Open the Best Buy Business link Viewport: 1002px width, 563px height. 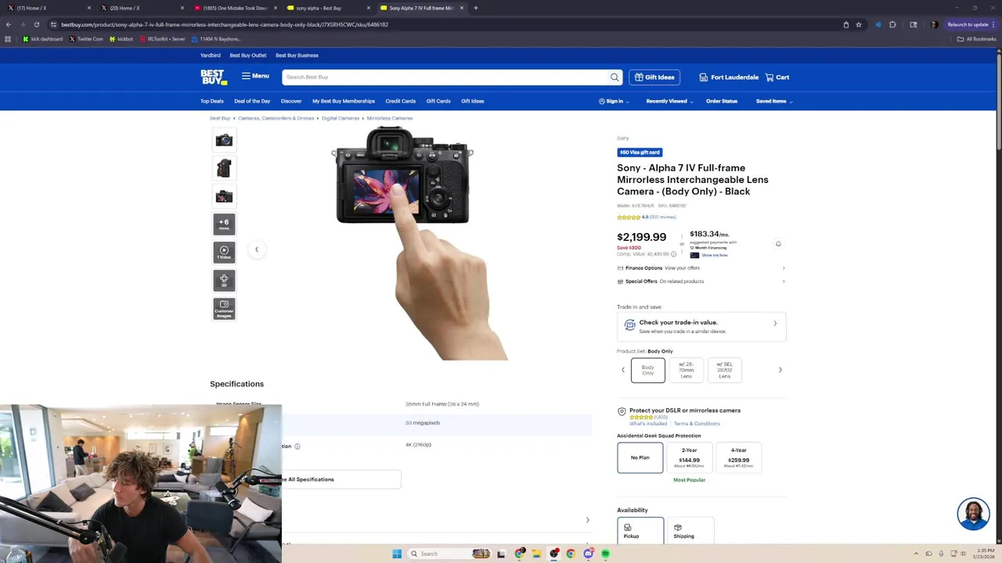point(297,56)
